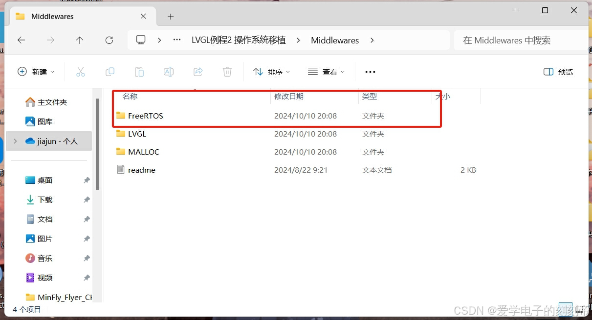Show hidden breadcrumb path with ellipsis
Viewport: 592px width, 320px height.
[x=177, y=40]
